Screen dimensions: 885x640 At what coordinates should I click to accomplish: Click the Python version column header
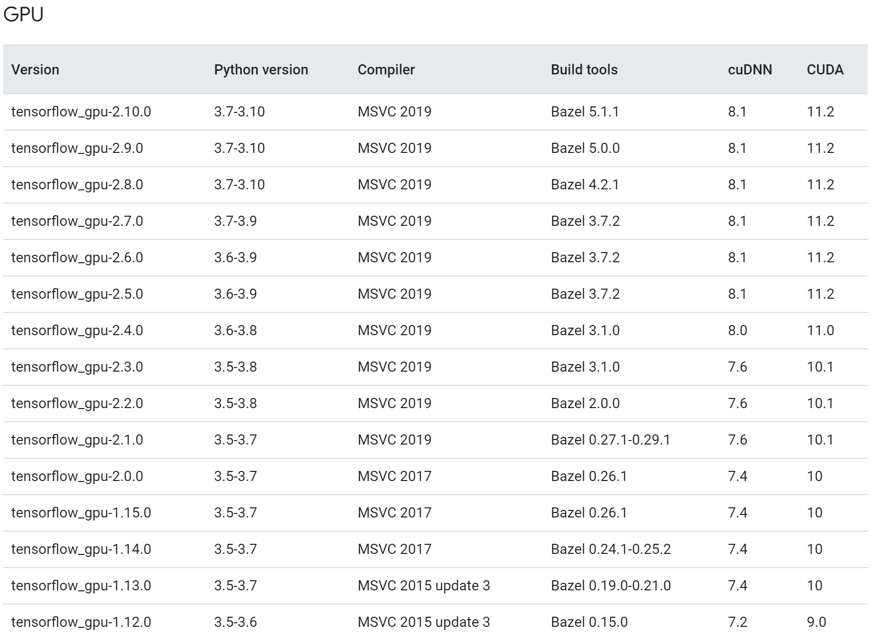(261, 69)
